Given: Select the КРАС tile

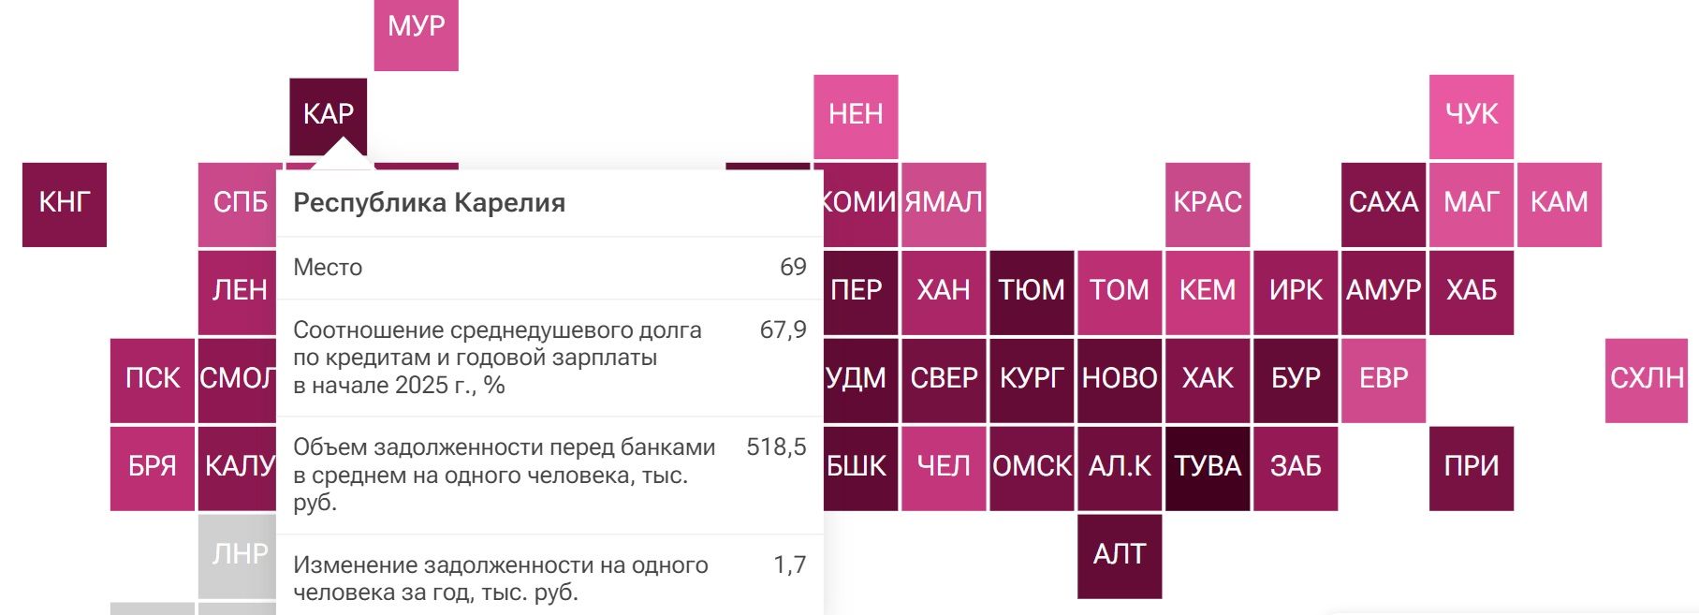Looking at the screenshot, I should click(x=1207, y=204).
